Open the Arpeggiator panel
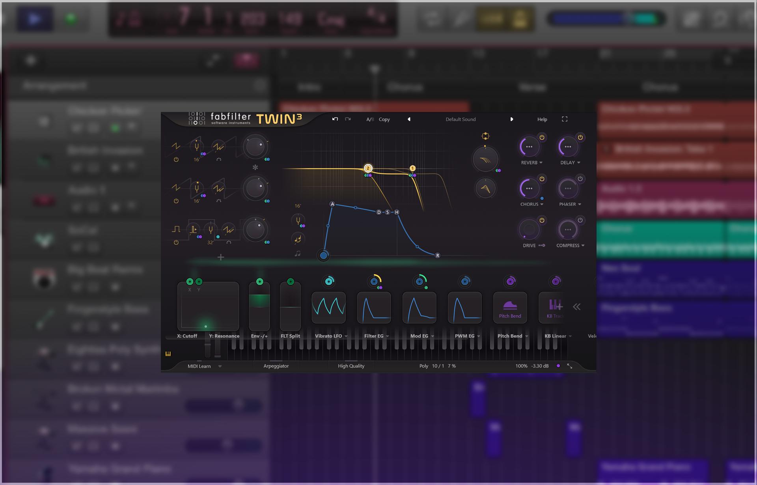 (276, 366)
